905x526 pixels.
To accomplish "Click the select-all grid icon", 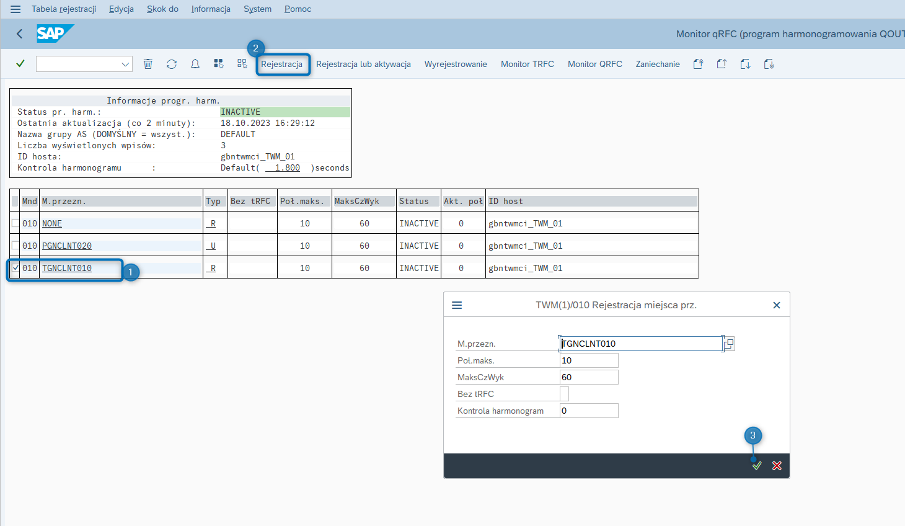I will click(x=219, y=64).
